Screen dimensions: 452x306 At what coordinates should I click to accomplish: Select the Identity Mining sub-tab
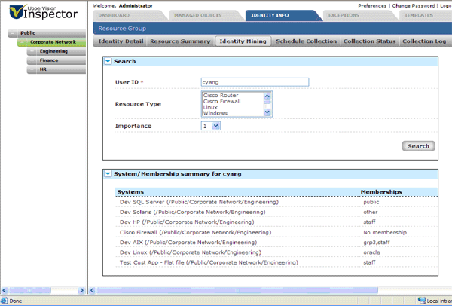click(243, 41)
